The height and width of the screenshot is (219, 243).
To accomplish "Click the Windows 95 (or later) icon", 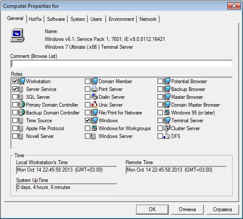I will click(x=167, y=112).
